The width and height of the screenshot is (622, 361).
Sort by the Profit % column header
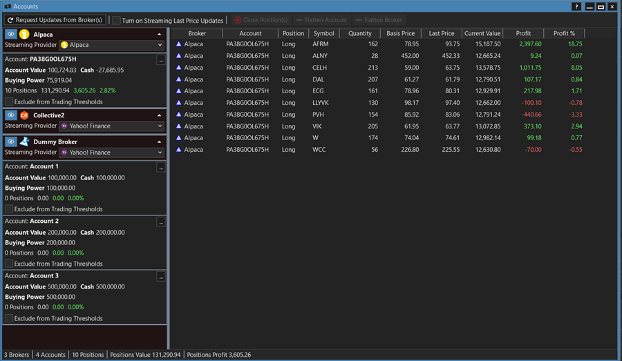pos(564,33)
